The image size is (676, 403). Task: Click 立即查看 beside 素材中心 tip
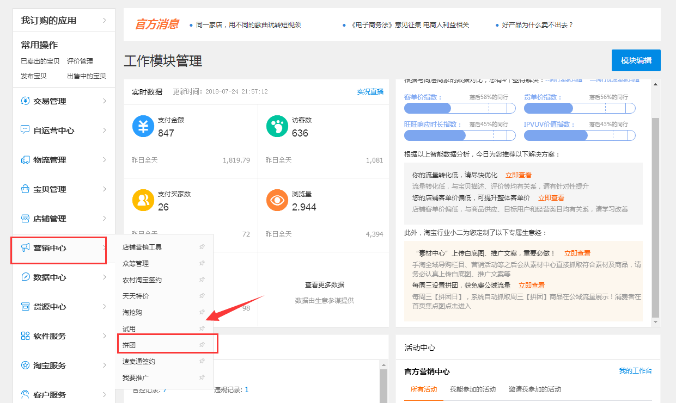[577, 253]
